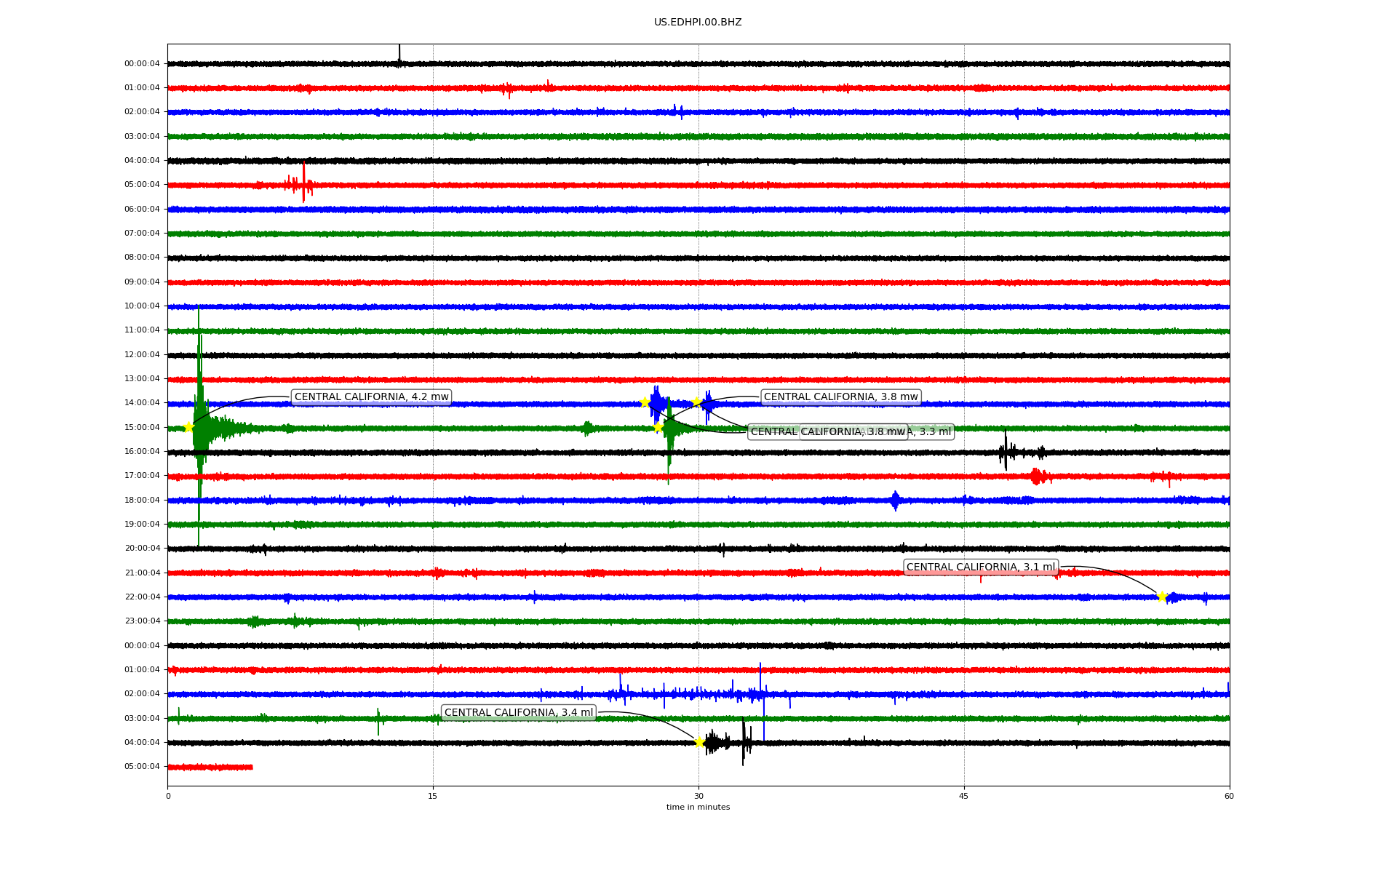Click the yellow star on the 15:00:04 trace near minute 28

(x=658, y=427)
